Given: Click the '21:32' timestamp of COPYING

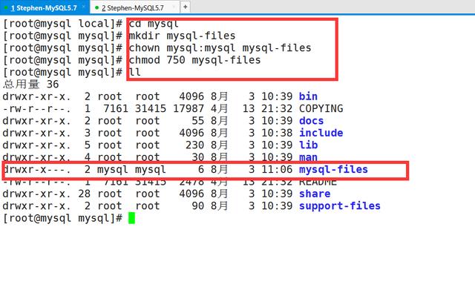Looking at the screenshot, I should 277,108.
